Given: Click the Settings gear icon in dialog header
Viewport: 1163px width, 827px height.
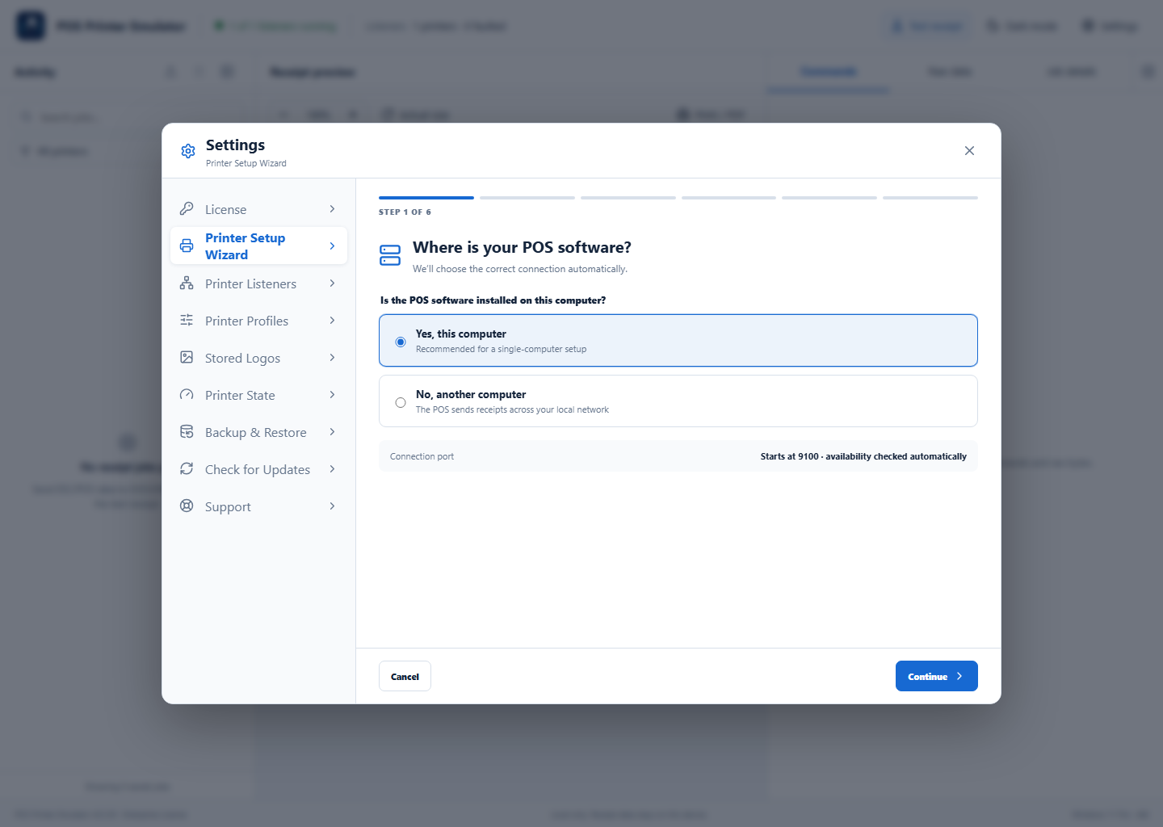Looking at the screenshot, I should click(x=188, y=151).
